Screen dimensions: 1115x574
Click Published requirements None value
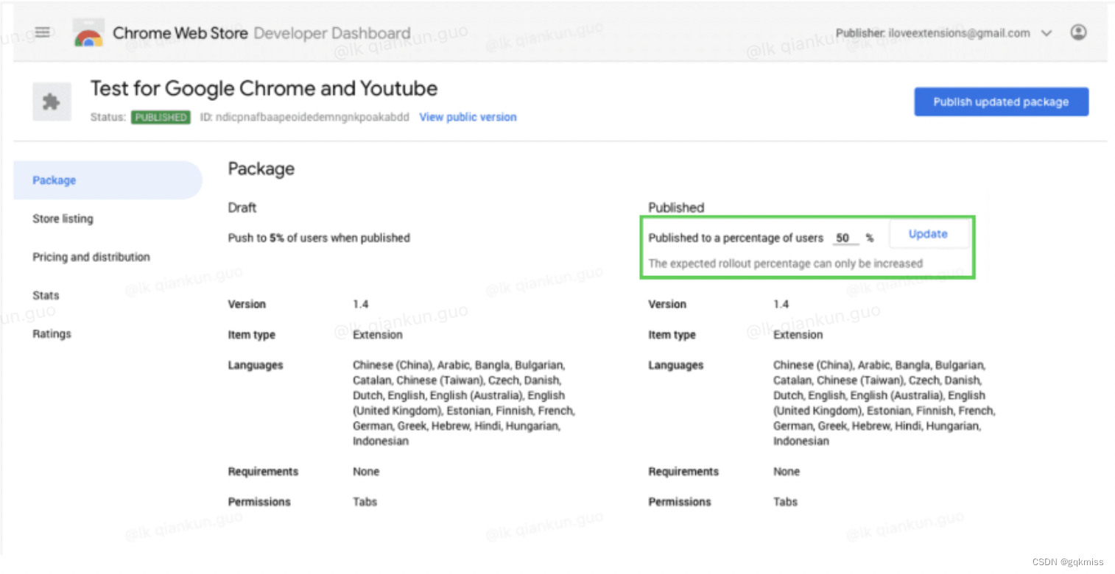(x=787, y=472)
